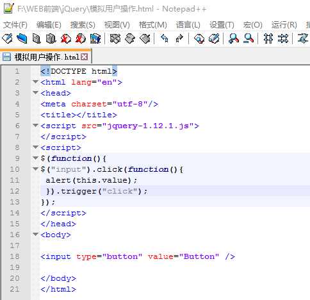Click the "jquery-1.12.1.js" string
The image size is (310, 300).
148,126
